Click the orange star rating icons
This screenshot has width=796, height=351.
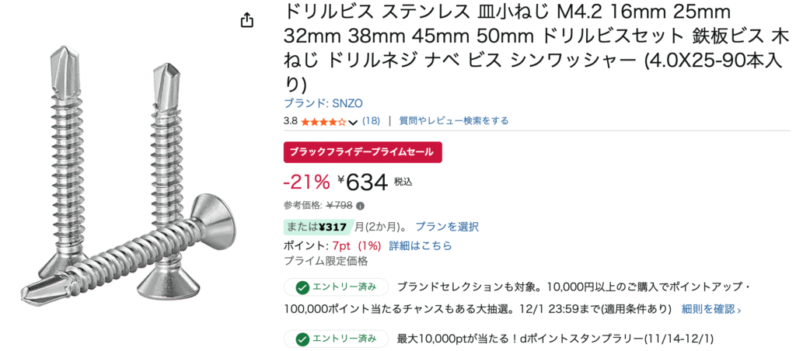coord(323,121)
